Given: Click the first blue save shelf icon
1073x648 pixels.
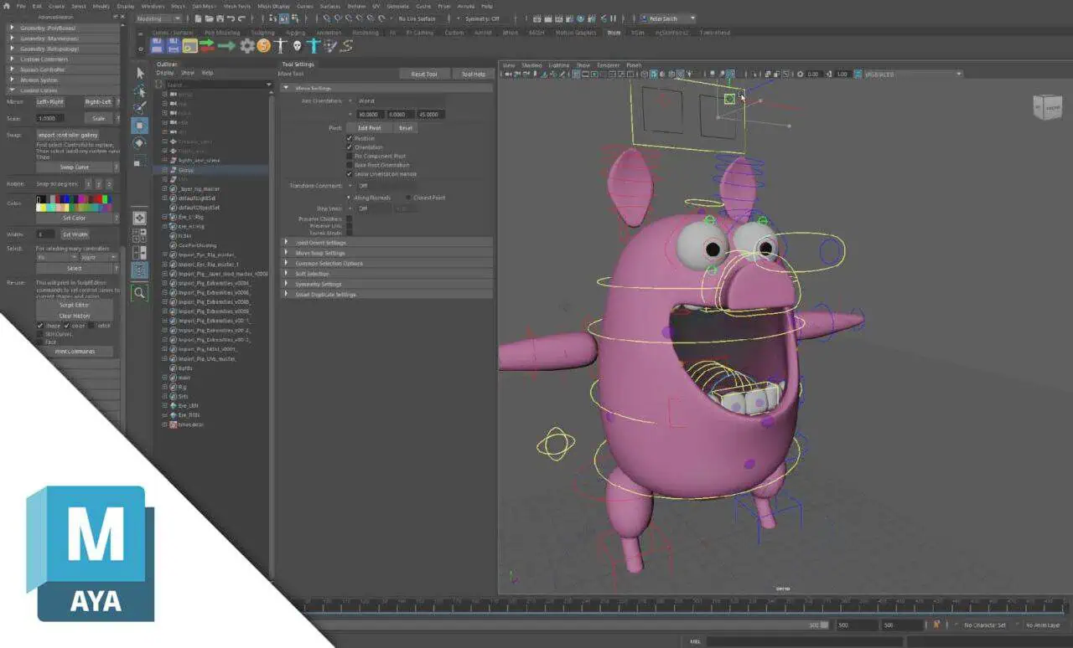Looking at the screenshot, I should 158,45.
